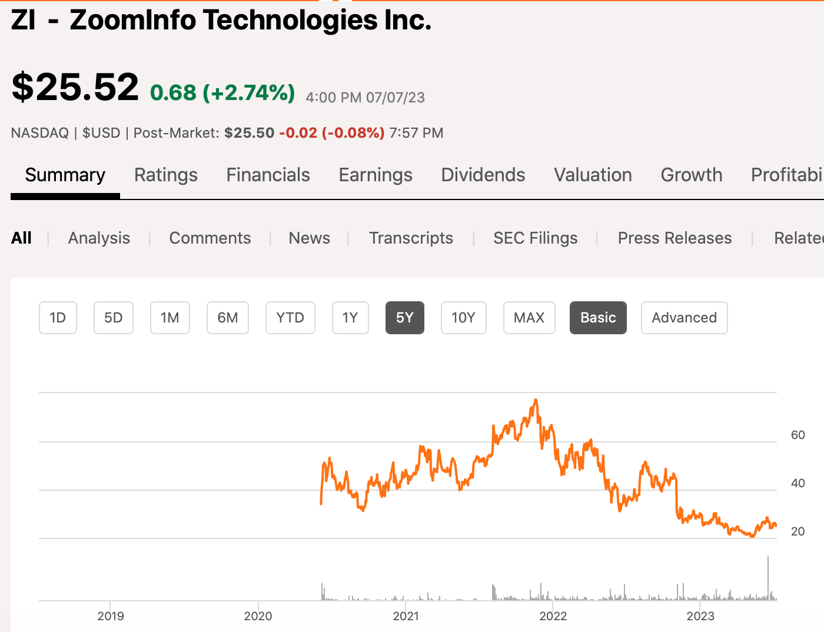This screenshot has height=632, width=824.
Task: Open the Ratings tab
Action: (166, 175)
